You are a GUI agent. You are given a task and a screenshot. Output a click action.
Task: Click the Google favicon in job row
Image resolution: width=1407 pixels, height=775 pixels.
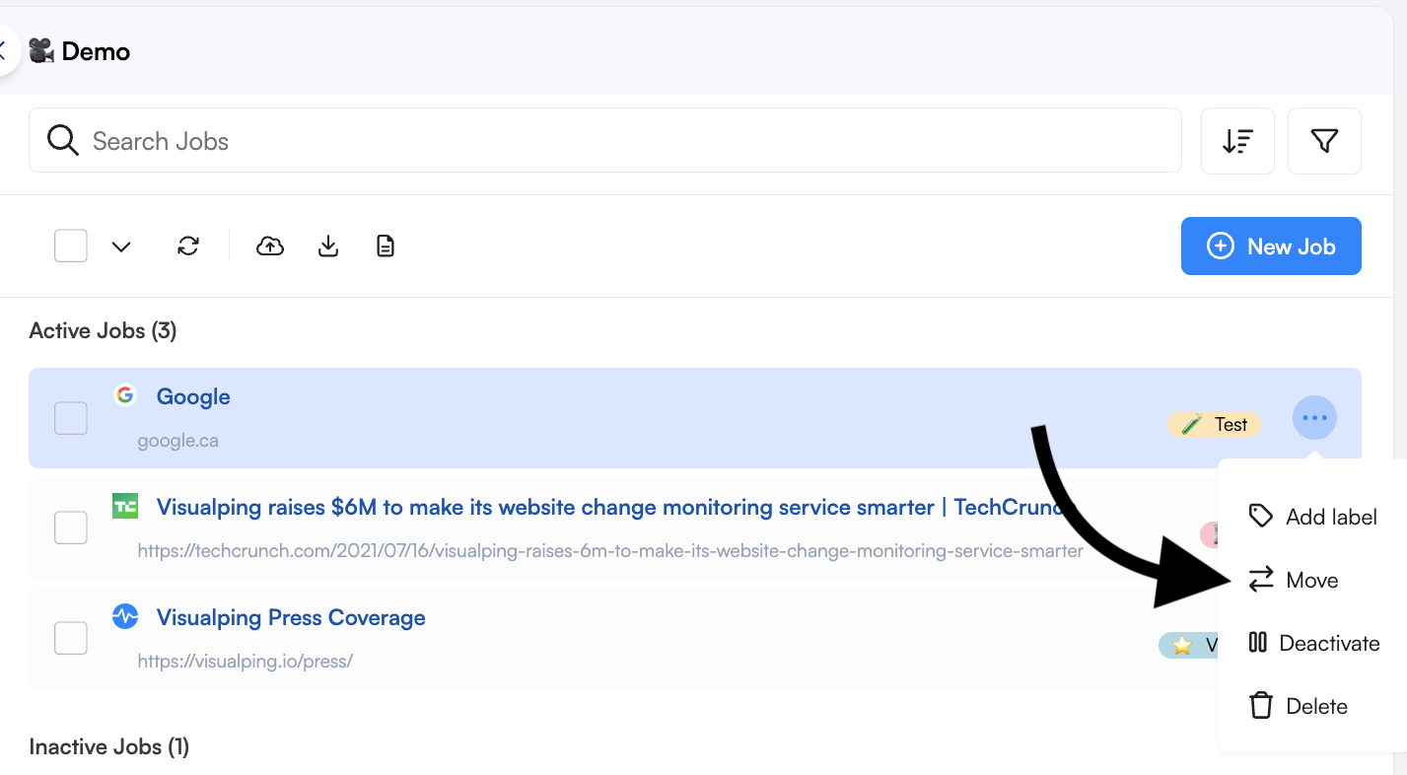click(x=124, y=395)
